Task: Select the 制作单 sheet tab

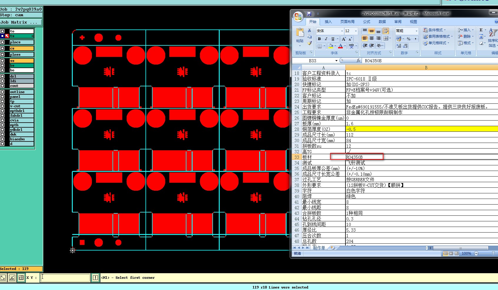Action: click(319, 248)
